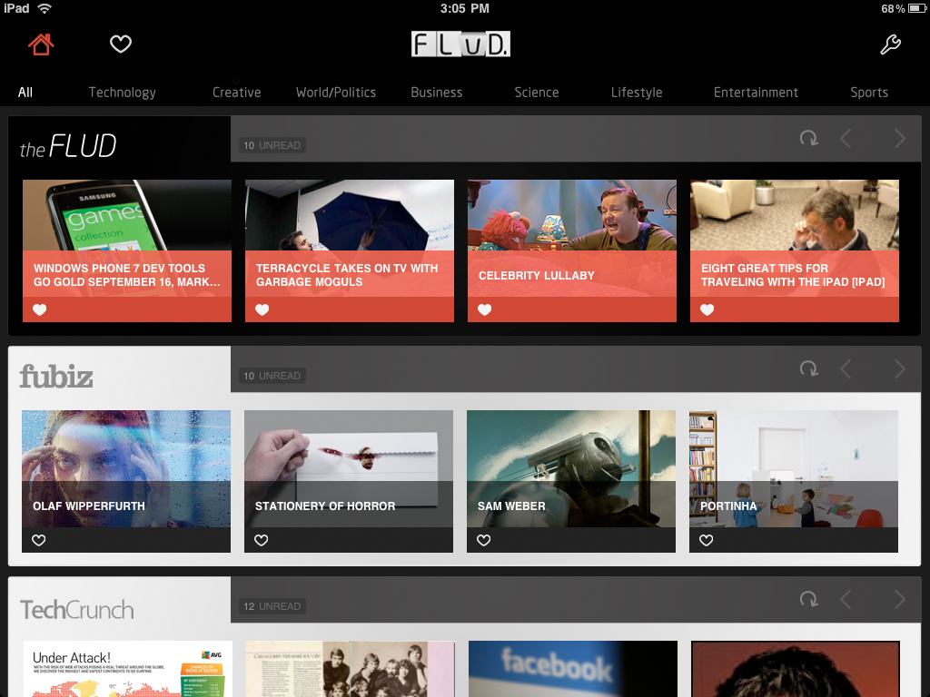Refresh the fubiz feed

click(x=808, y=368)
